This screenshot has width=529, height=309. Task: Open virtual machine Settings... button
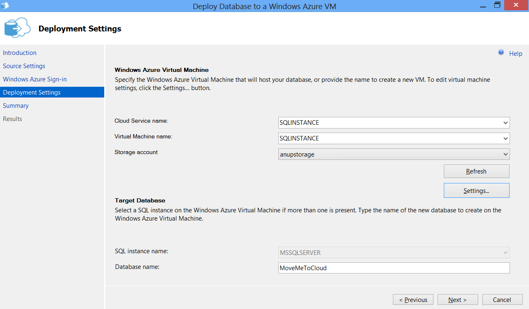coord(476,191)
